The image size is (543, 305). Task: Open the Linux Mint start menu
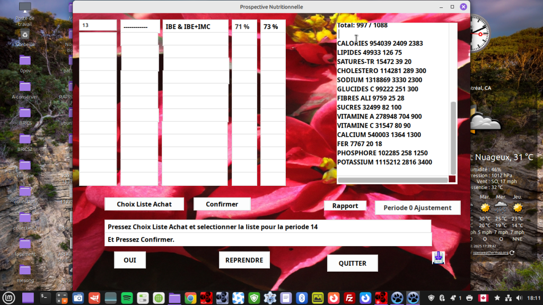pos(8,298)
